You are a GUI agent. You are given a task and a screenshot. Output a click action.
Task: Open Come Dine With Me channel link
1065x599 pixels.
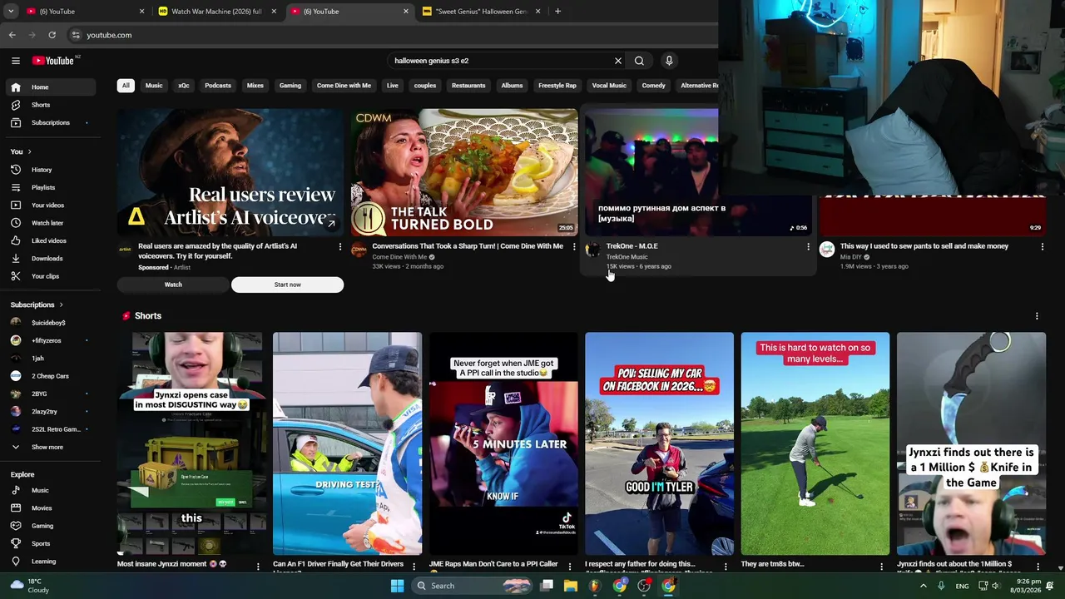pos(399,257)
